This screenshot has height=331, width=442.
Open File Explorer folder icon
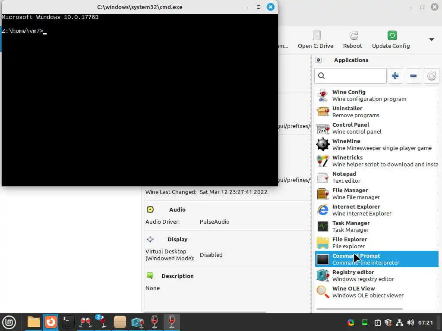tap(323, 243)
